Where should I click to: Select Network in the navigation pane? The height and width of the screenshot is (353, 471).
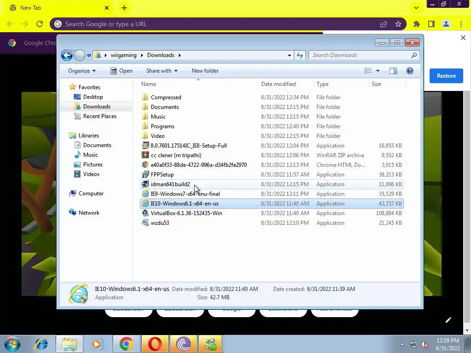[89, 213]
